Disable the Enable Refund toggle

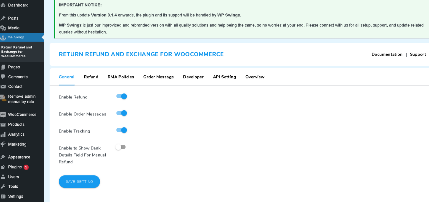[121, 96]
